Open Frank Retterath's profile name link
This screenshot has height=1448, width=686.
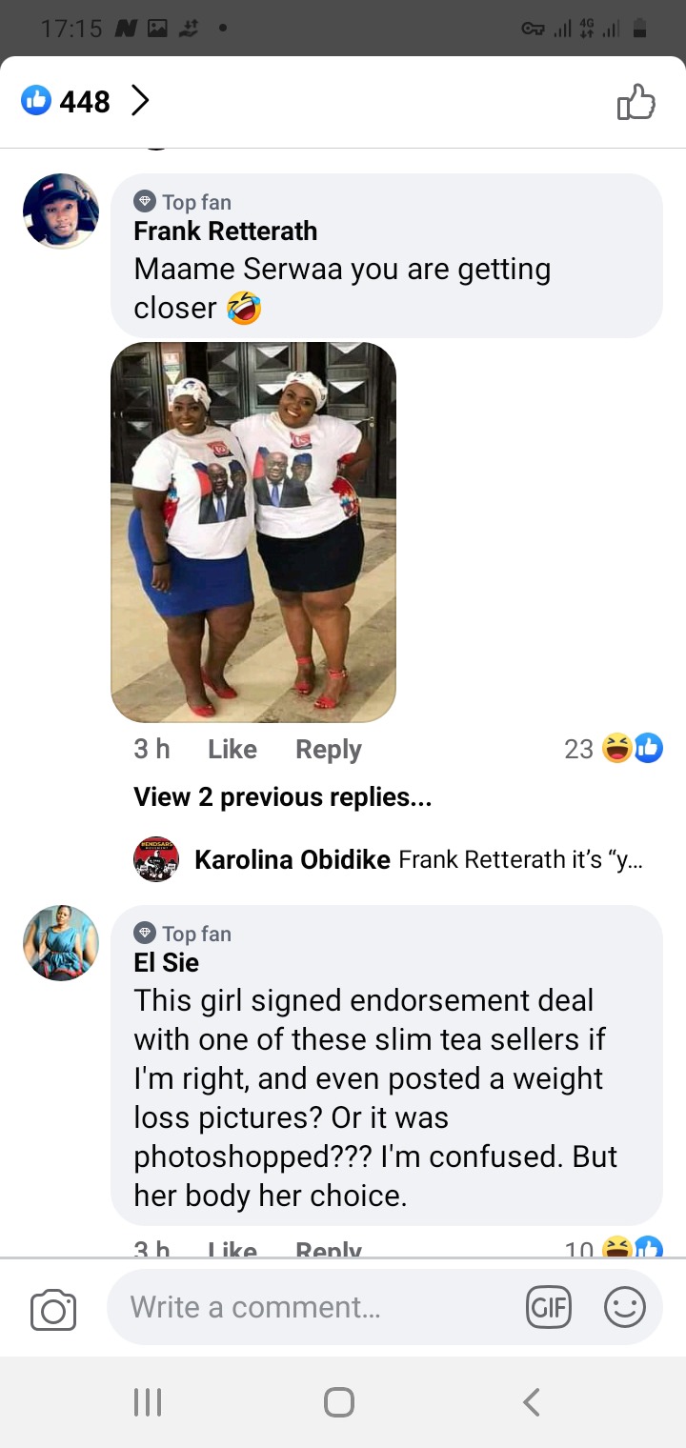click(x=226, y=231)
